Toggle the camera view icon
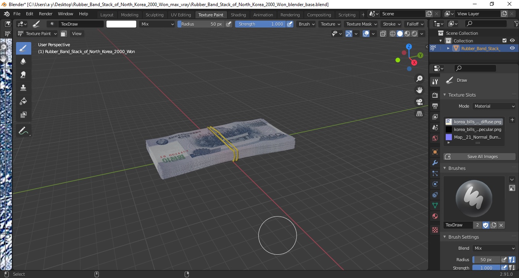 coord(419,102)
